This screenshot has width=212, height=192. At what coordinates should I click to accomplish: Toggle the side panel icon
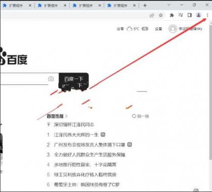(x=190, y=15)
